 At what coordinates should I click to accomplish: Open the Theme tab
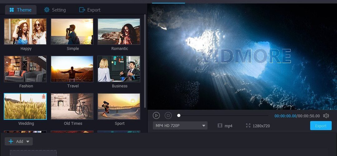(x=21, y=10)
